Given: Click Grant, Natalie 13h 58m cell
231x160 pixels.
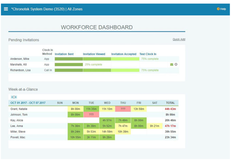Looking at the screenshot, I should (x=139, y=109).
